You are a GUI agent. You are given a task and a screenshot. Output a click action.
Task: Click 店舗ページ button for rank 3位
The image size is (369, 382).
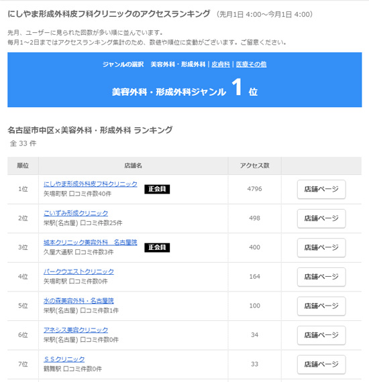pos(321,248)
